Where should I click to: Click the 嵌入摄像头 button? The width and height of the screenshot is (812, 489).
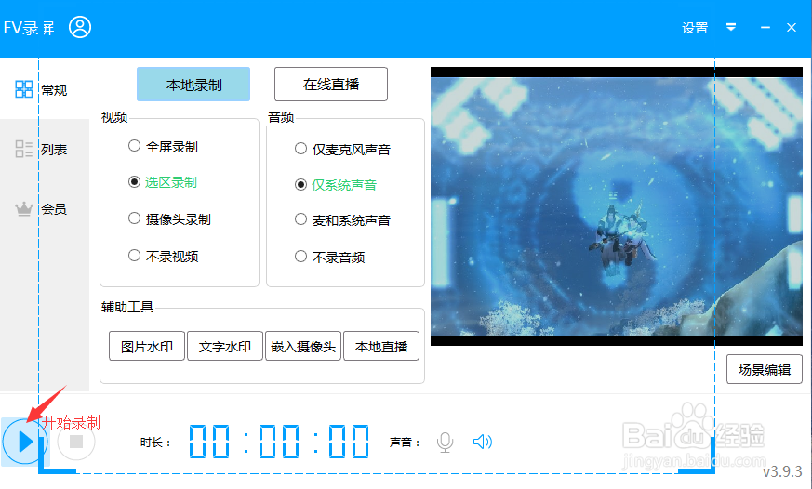[x=303, y=346]
